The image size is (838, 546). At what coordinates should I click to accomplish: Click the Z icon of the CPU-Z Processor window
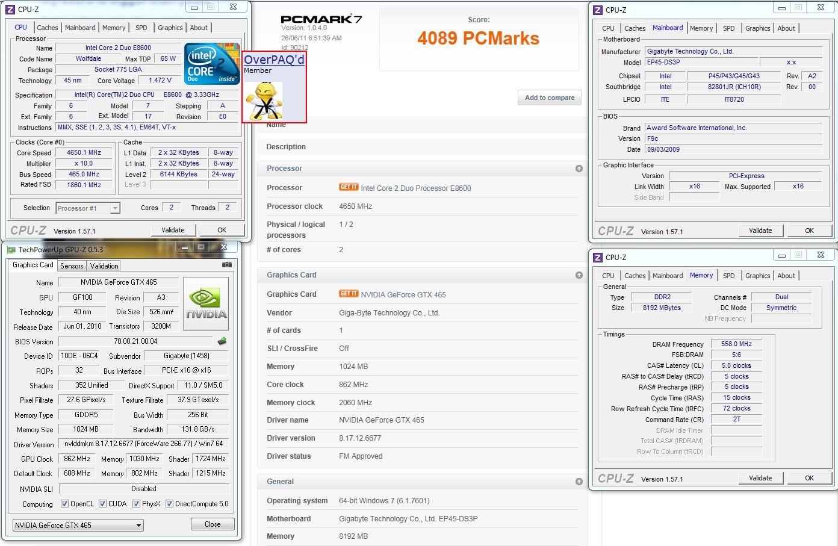[x=10, y=9]
